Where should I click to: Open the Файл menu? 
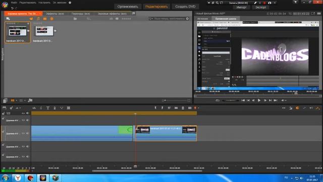pos(14,3)
